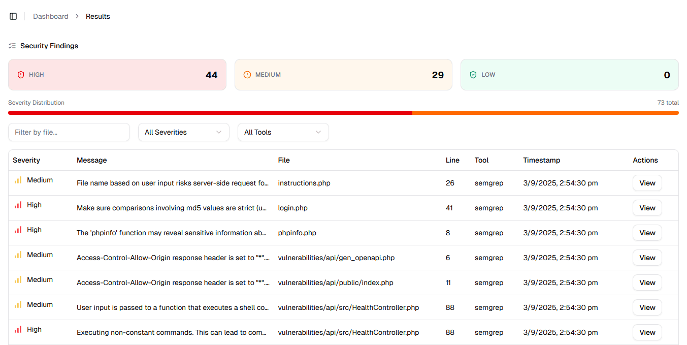
Task: Click the red severity icon on the login.php row
Action: (x=17, y=204)
